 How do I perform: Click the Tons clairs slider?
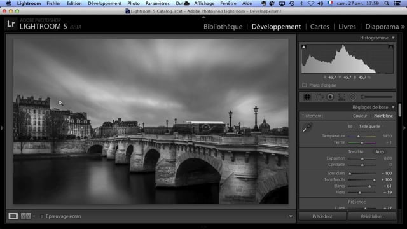362,173
